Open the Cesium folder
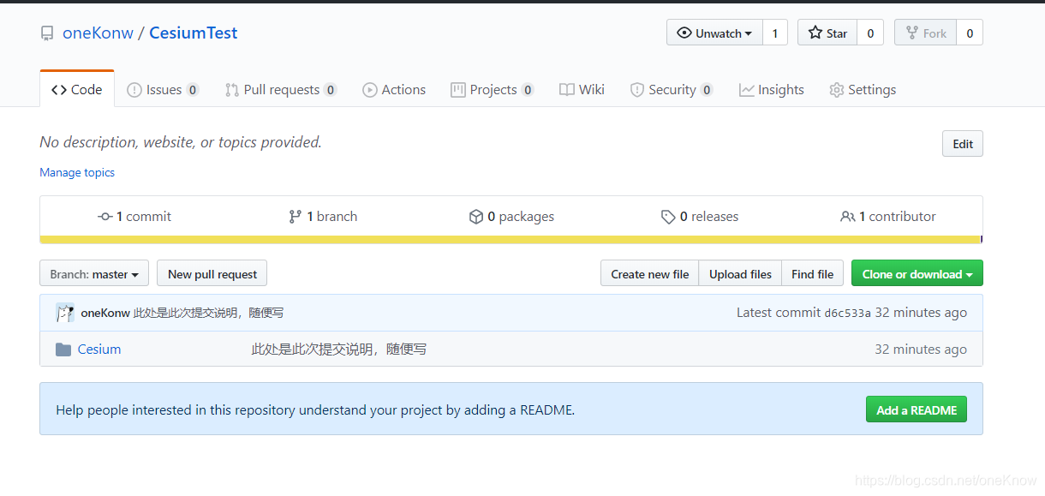This screenshot has height=496, width=1045. point(99,350)
